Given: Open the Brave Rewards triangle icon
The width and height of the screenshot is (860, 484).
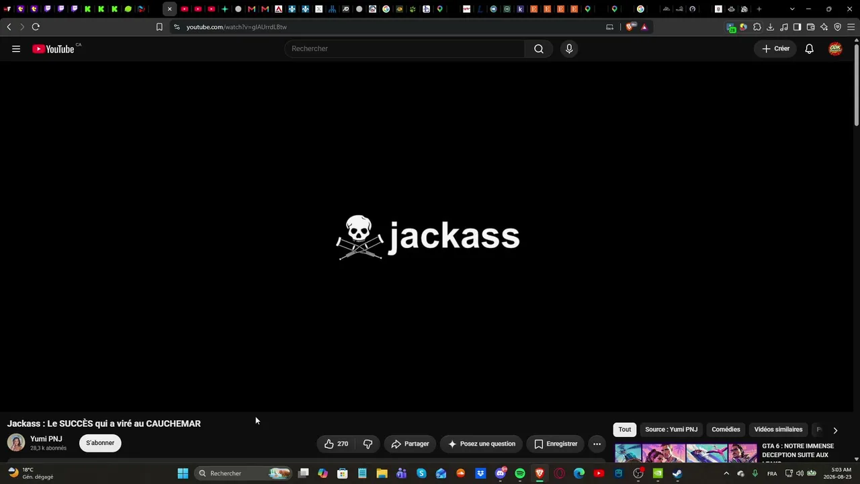Looking at the screenshot, I should pos(644,27).
